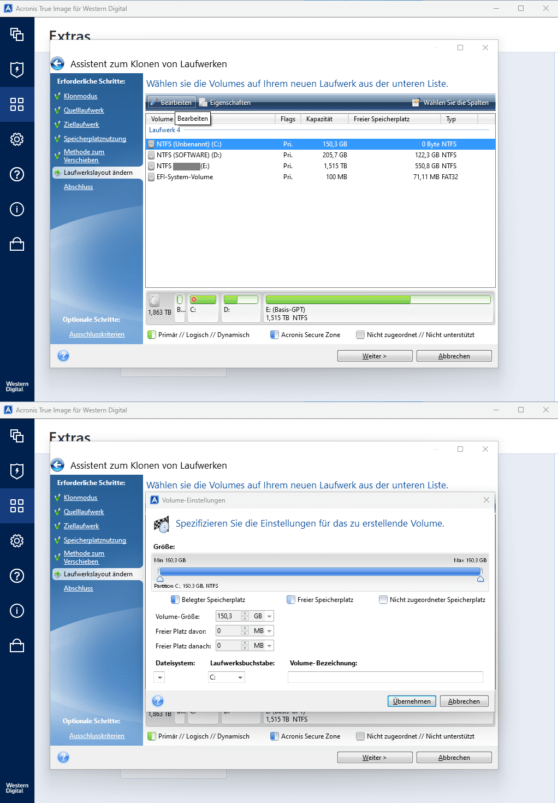Select row NTFS (Unbenannt) (C:)
The width and height of the screenshot is (558, 803).
point(320,144)
